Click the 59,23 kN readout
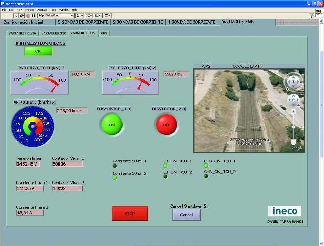Screen dimensions: 324x246 tap(176, 74)
